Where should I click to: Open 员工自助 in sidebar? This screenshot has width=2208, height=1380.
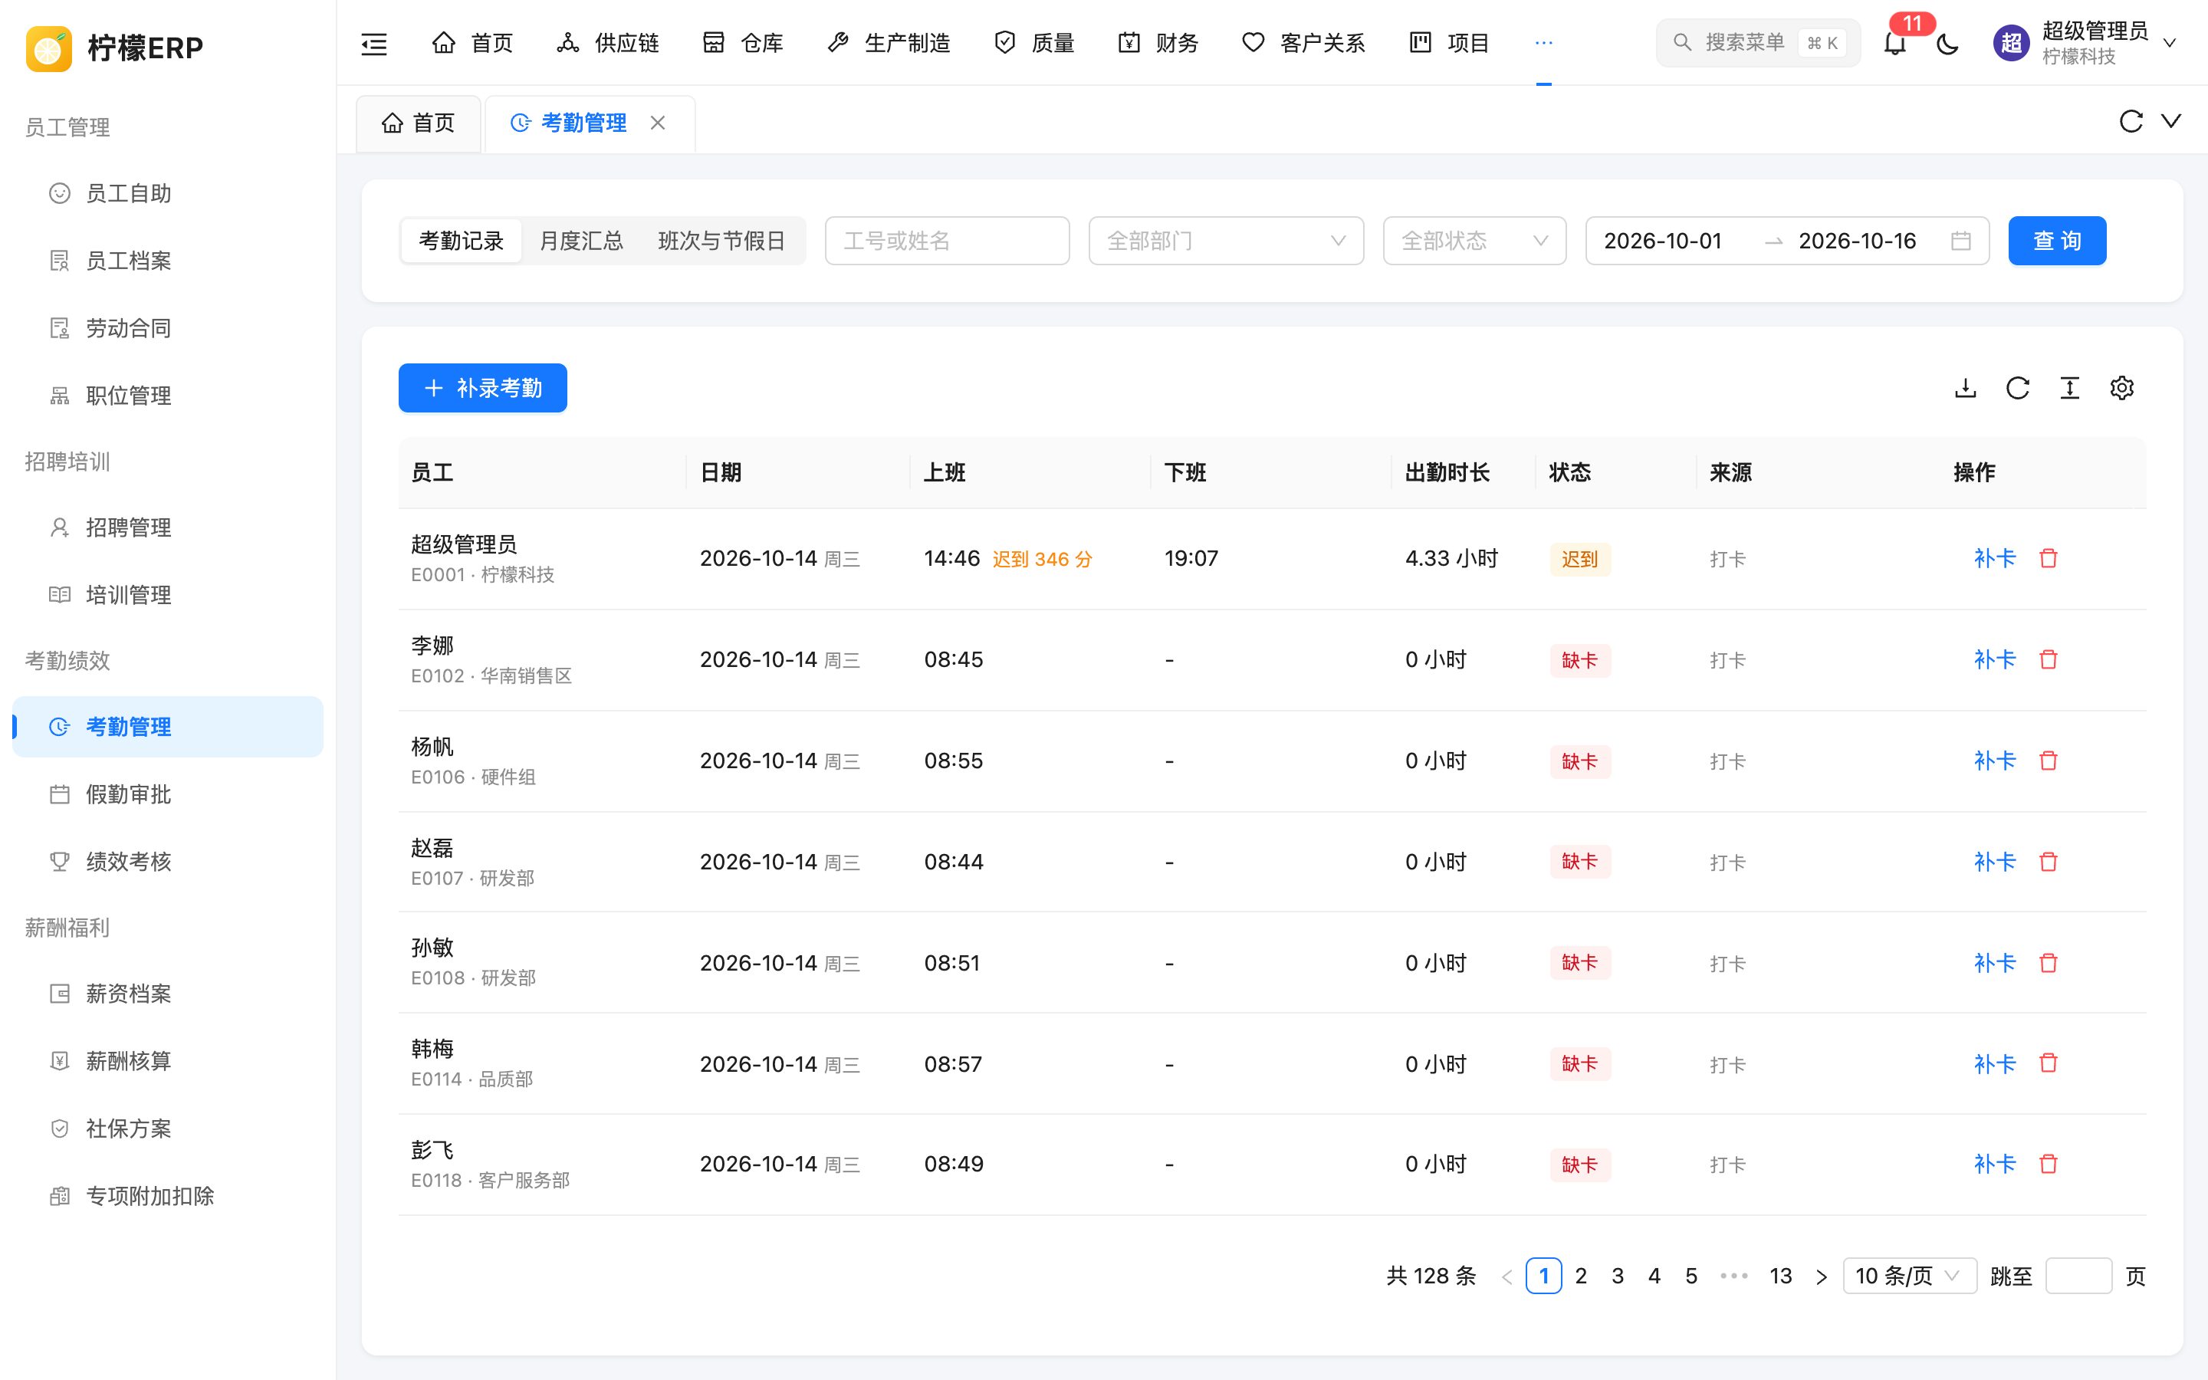168,193
